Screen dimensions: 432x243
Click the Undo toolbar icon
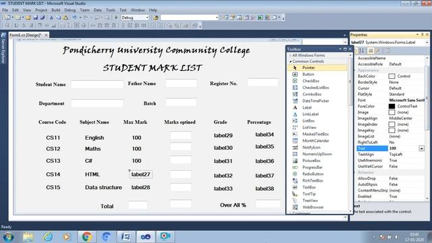tap(74, 18)
